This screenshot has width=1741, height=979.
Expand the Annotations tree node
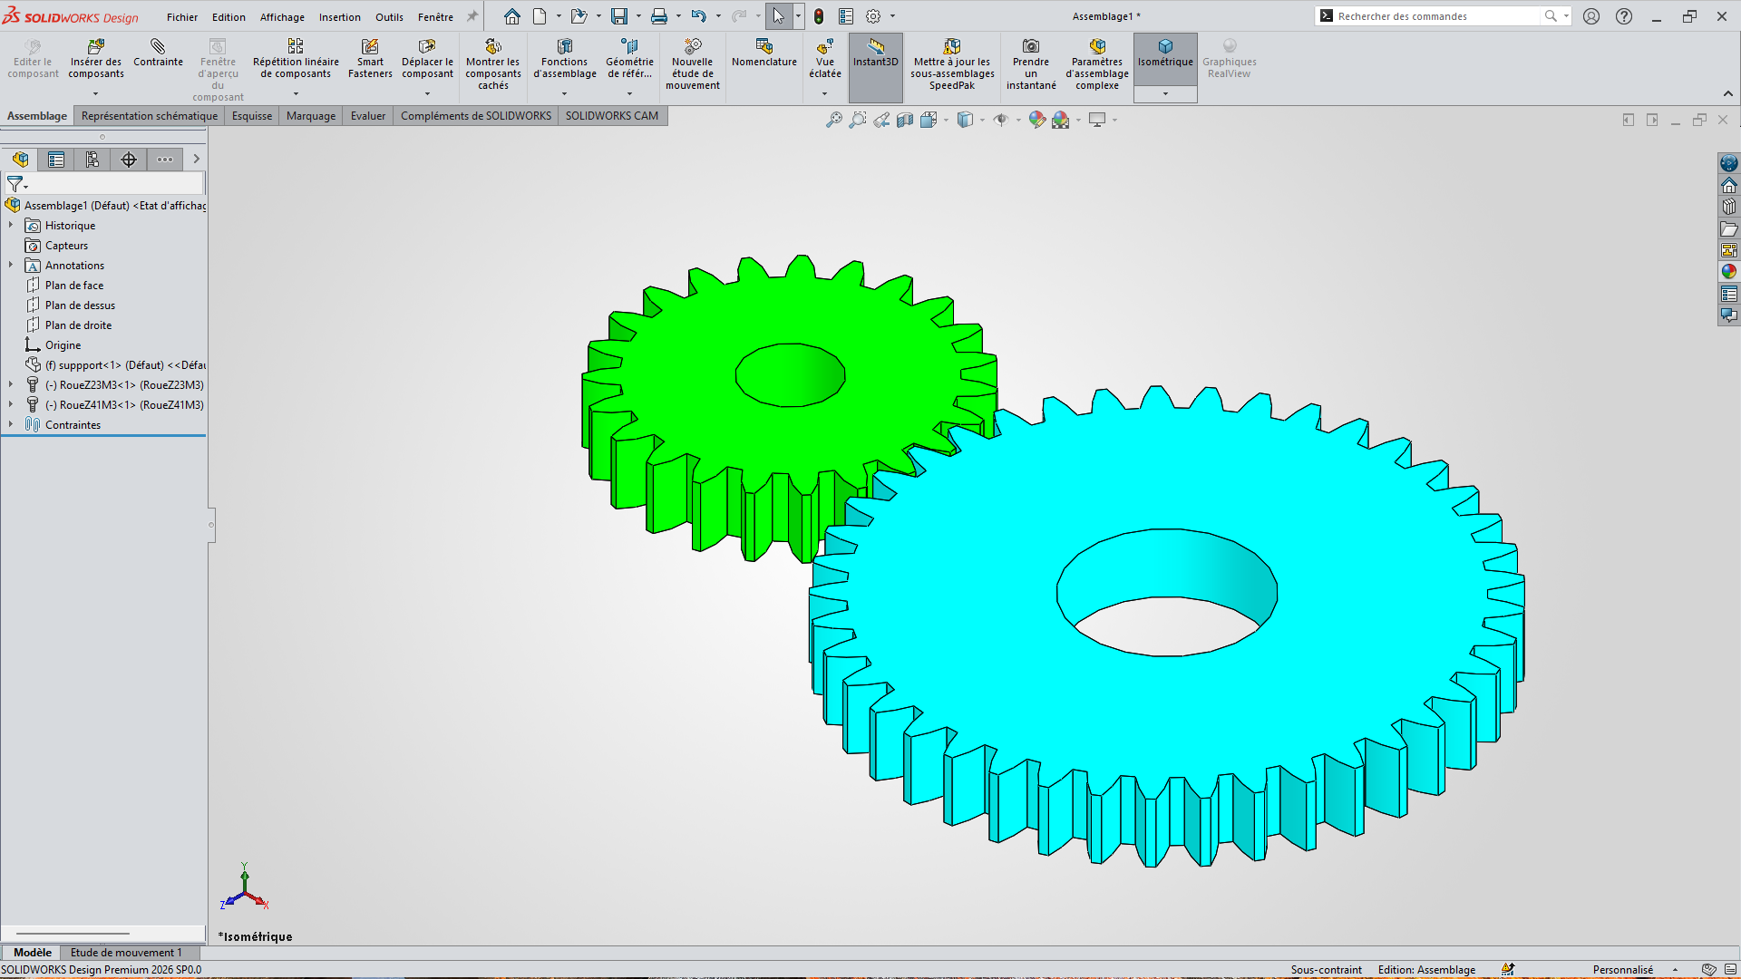click(x=11, y=265)
